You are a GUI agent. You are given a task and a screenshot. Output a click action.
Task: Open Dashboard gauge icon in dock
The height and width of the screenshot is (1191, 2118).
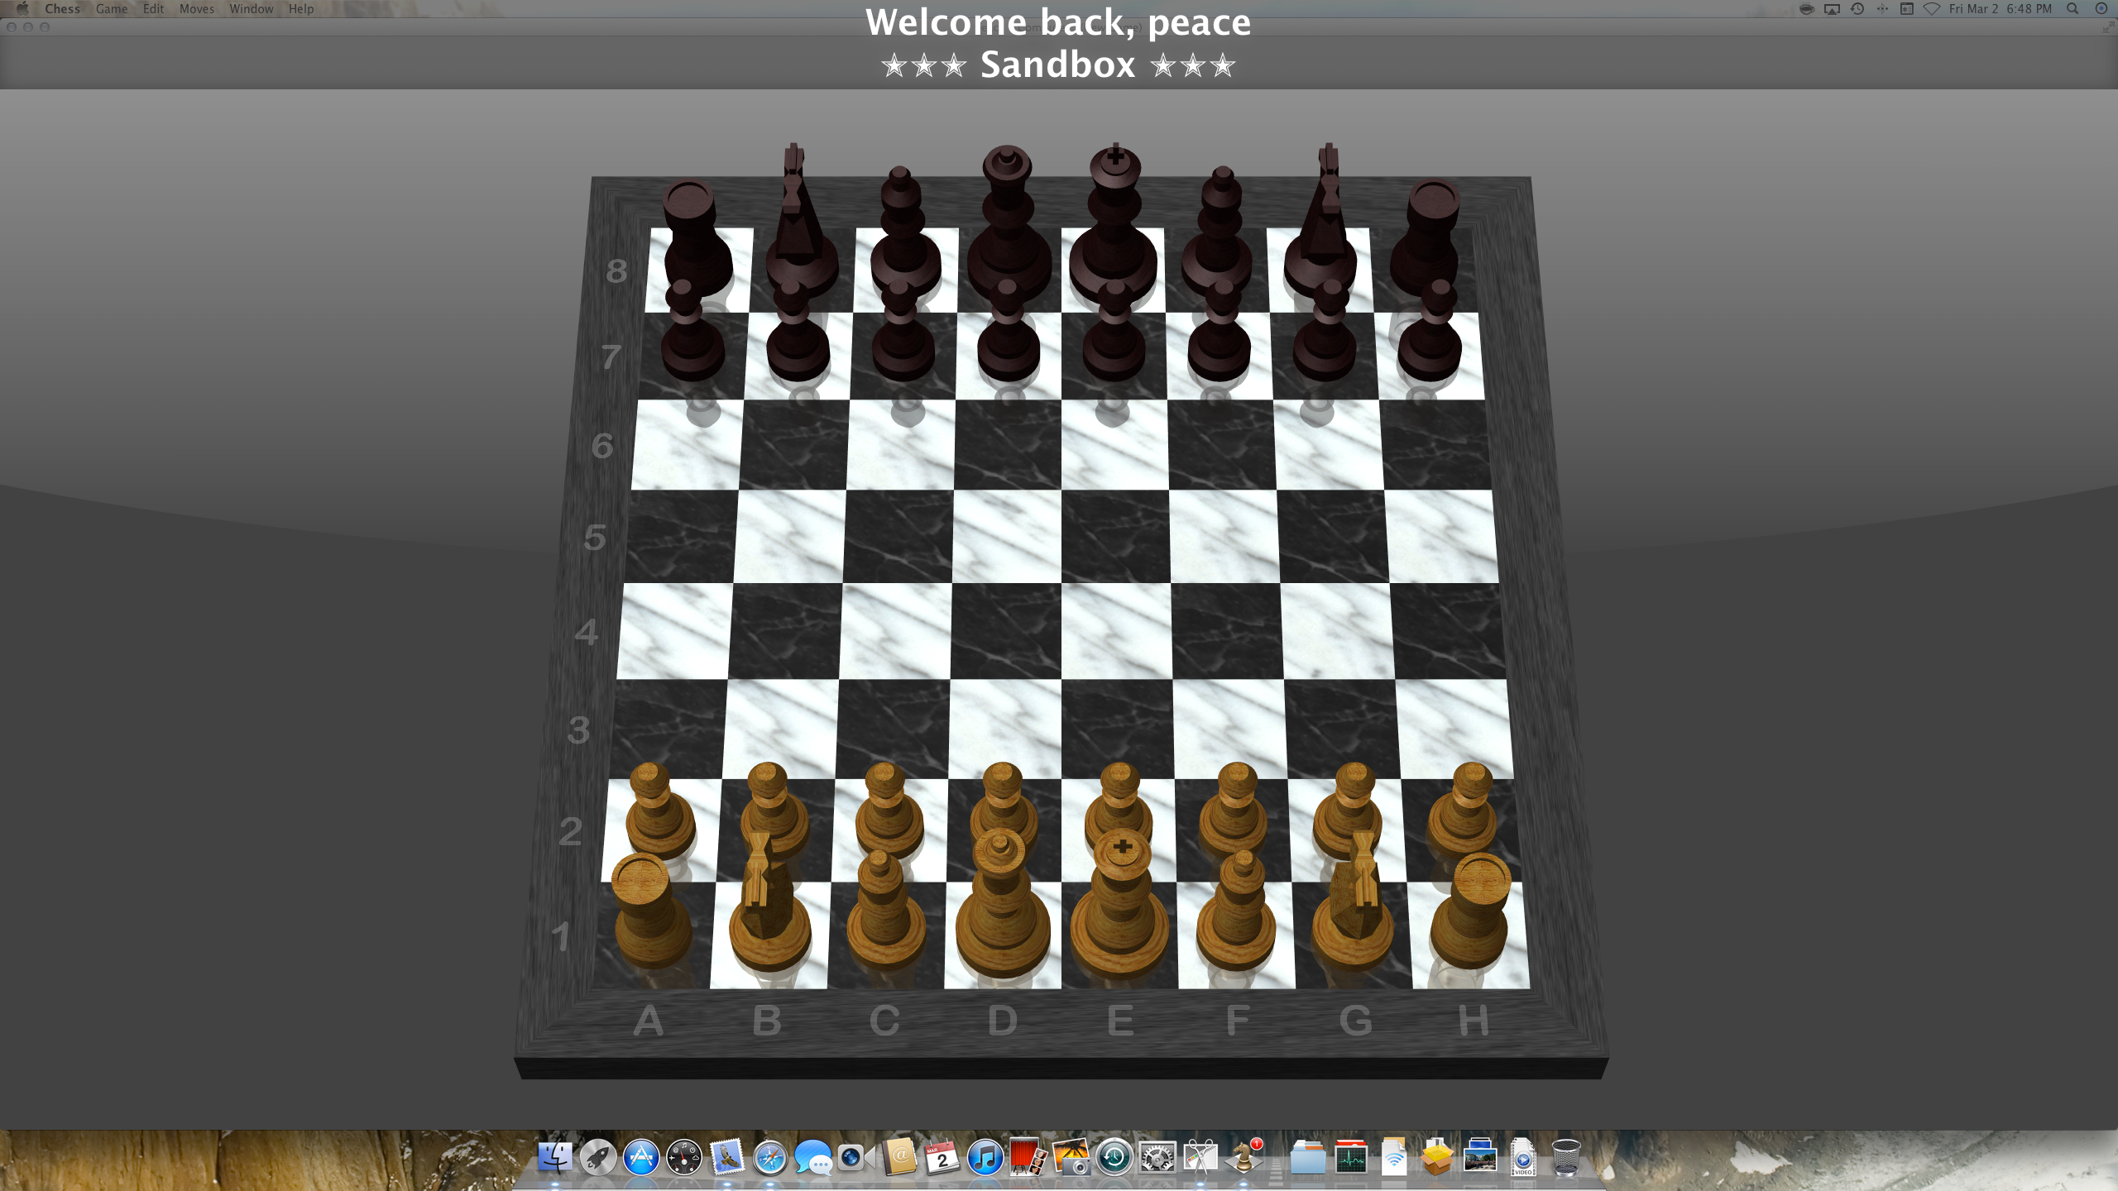[x=684, y=1157]
